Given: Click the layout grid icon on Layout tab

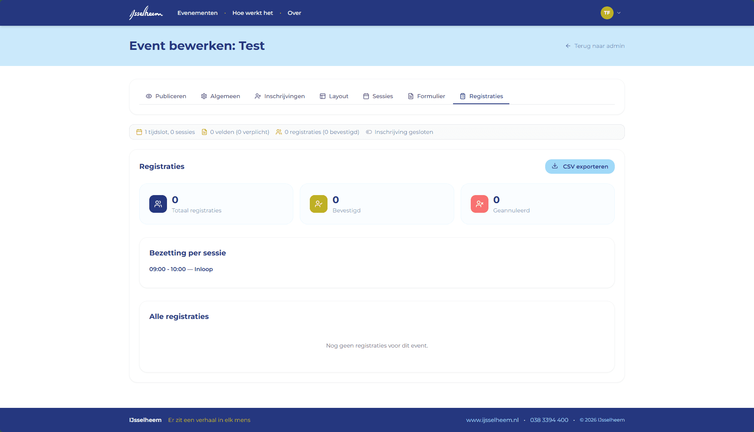Looking at the screenshot, I should [323, 96].
